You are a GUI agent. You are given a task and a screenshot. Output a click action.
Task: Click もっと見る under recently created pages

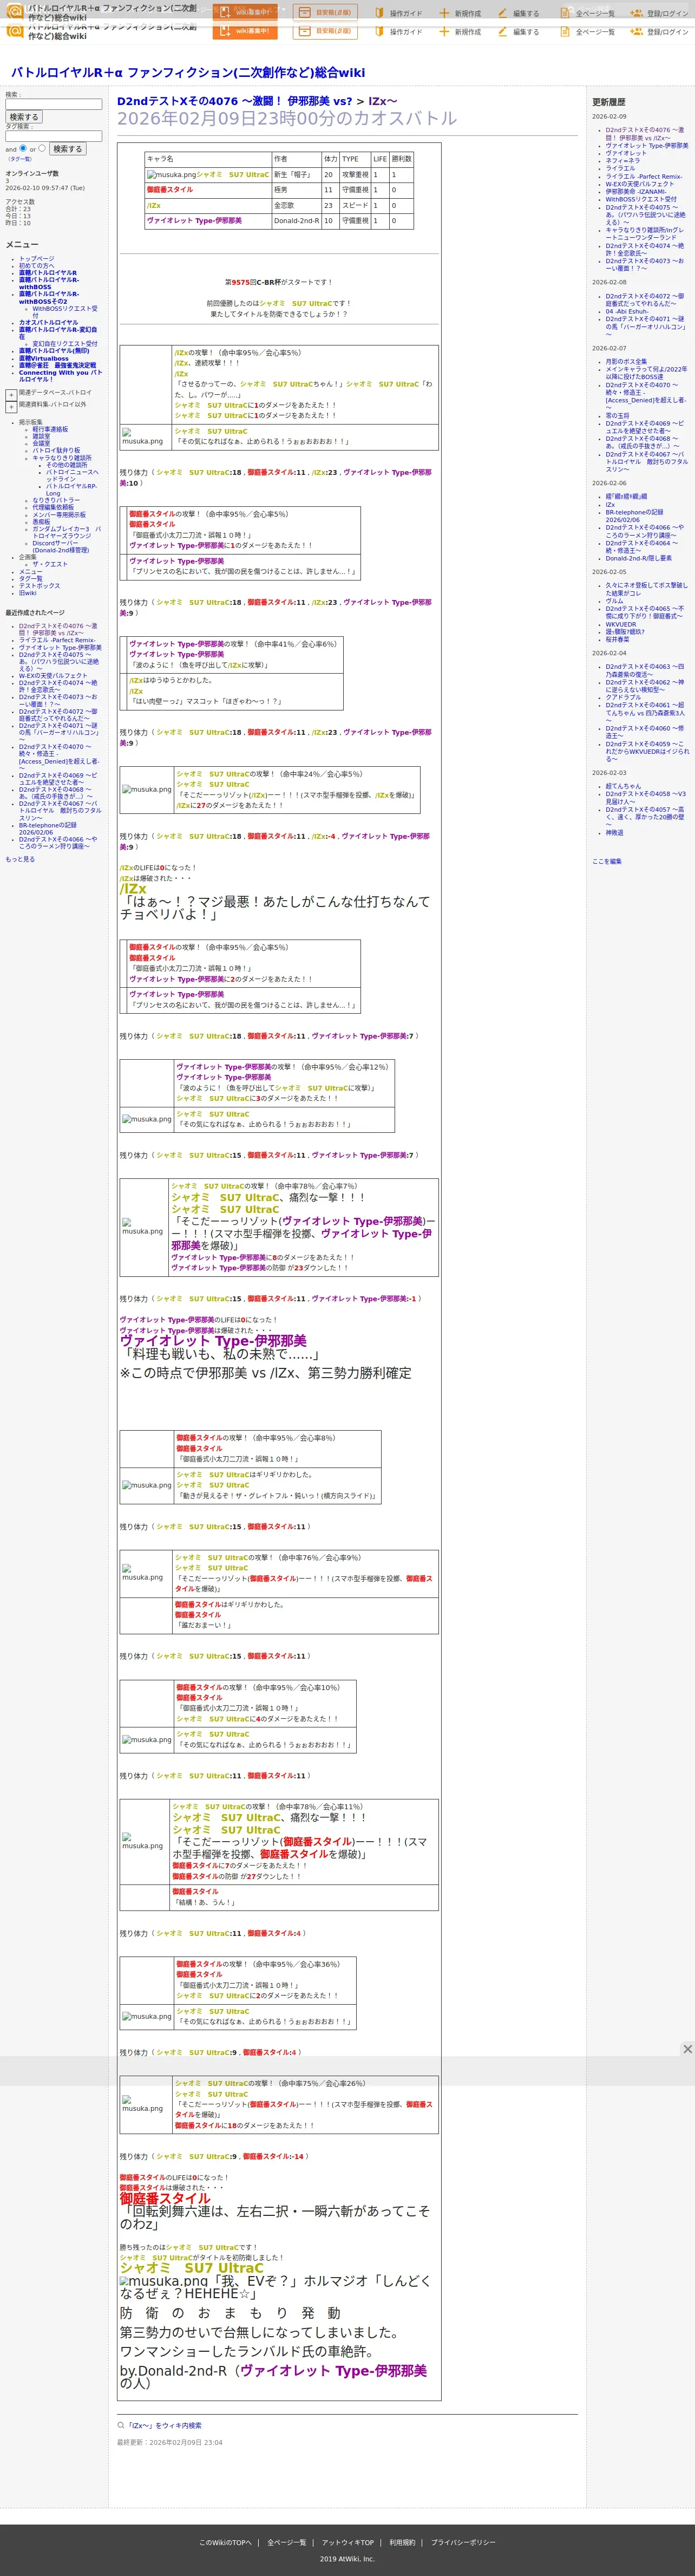20,859
